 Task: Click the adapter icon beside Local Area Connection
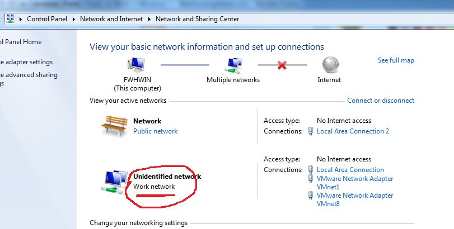pyautogui.click(x=311, y=169)
